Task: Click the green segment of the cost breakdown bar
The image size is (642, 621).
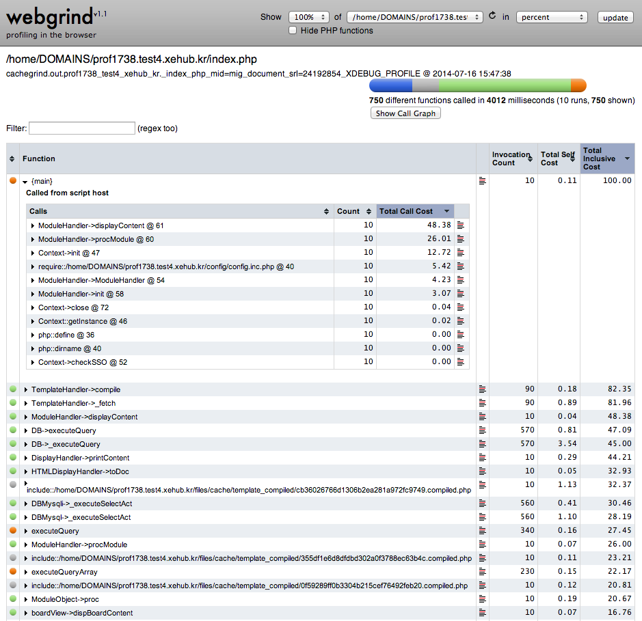Action: 505,85
